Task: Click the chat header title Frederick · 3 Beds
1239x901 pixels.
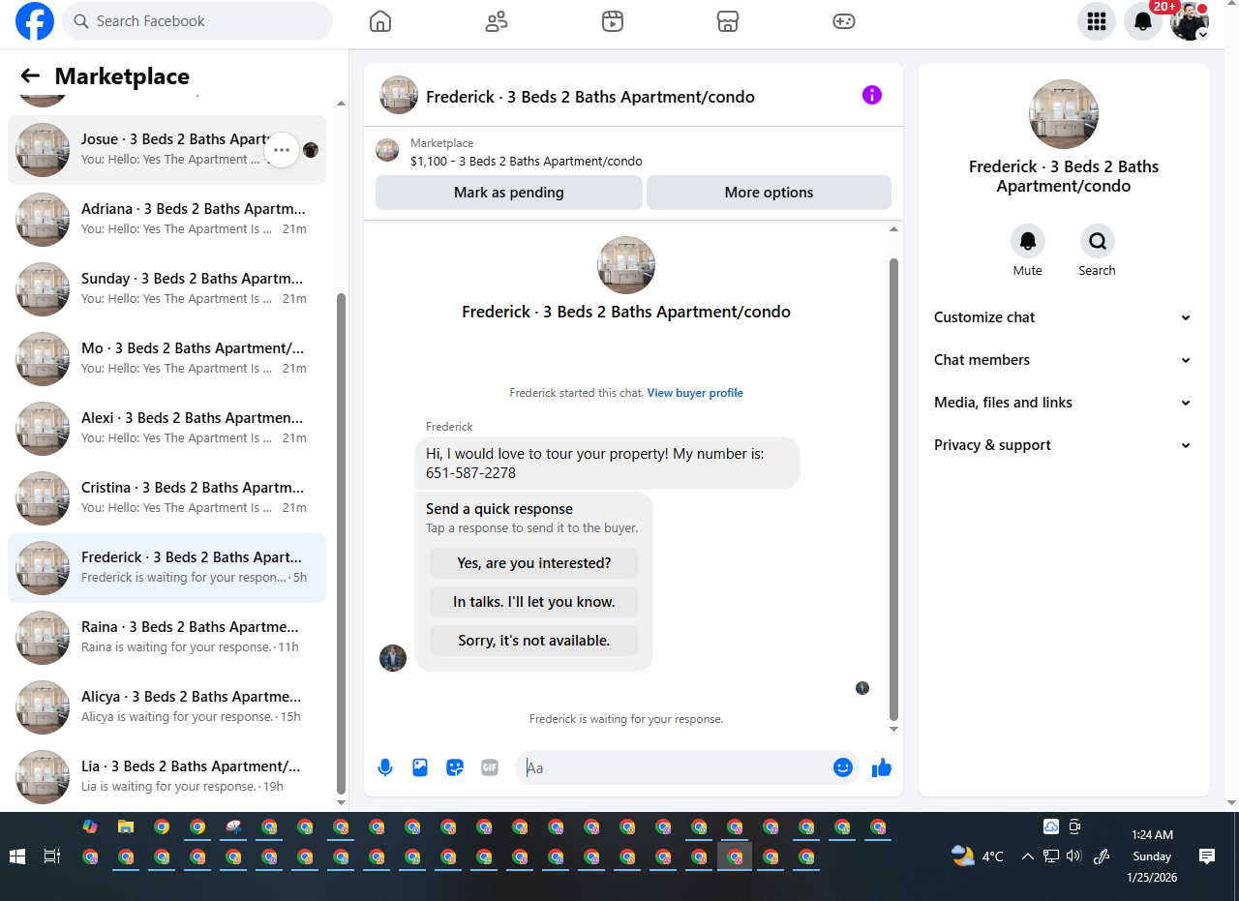Action: 590,97
